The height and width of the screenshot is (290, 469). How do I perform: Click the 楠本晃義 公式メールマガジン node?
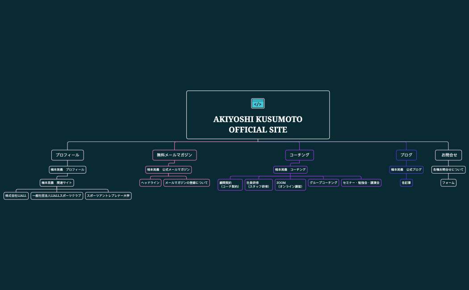point(168,170)
